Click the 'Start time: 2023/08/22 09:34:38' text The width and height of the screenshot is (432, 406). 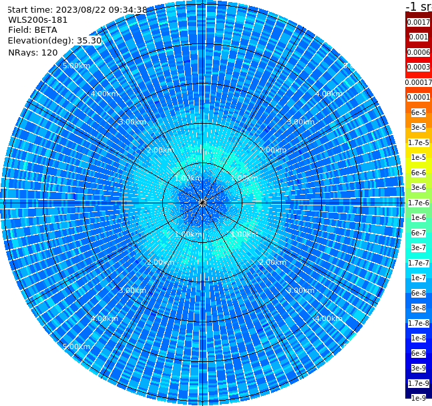click(x=77, y=10)
